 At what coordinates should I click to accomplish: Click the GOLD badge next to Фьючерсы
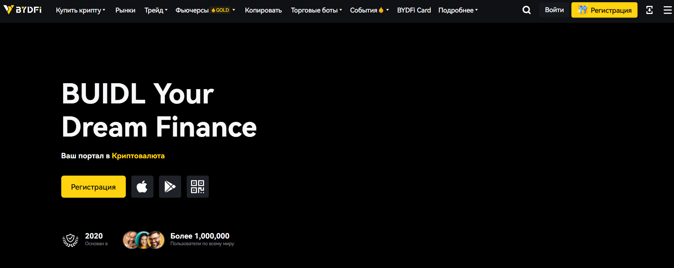pyautogui.click(x=221, y=10)
